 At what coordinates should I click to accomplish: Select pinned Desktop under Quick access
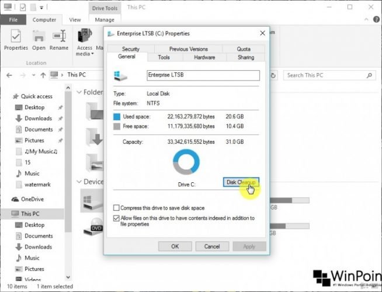[x=34, y=107]
